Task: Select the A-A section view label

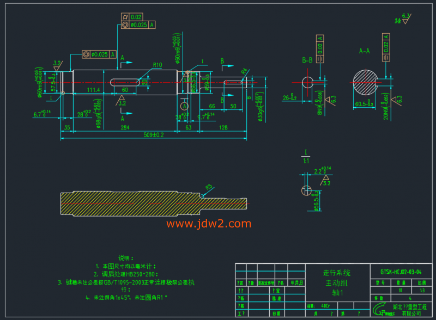Action: coord(364,51)
